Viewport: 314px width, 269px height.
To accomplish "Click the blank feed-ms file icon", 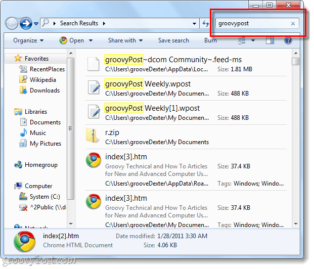I will (x=94, y=64).
